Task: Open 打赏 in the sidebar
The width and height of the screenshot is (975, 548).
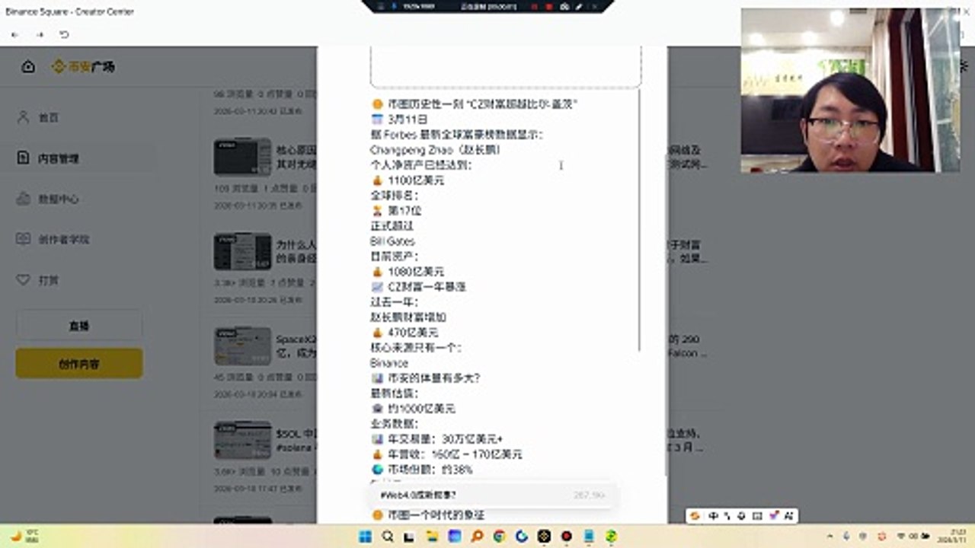Action: [x=48, y=280]
